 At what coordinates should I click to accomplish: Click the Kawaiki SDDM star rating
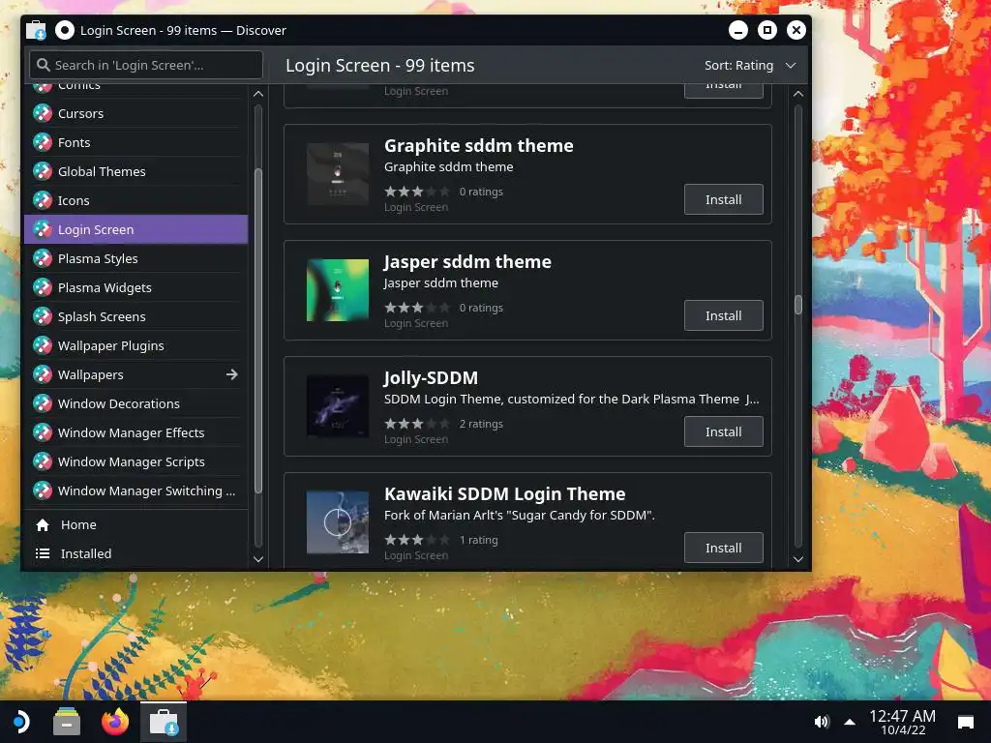pyautogui.click(x=417, y=540)
